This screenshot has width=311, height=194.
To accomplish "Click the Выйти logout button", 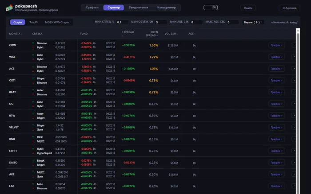I will (x=248, y=8).
